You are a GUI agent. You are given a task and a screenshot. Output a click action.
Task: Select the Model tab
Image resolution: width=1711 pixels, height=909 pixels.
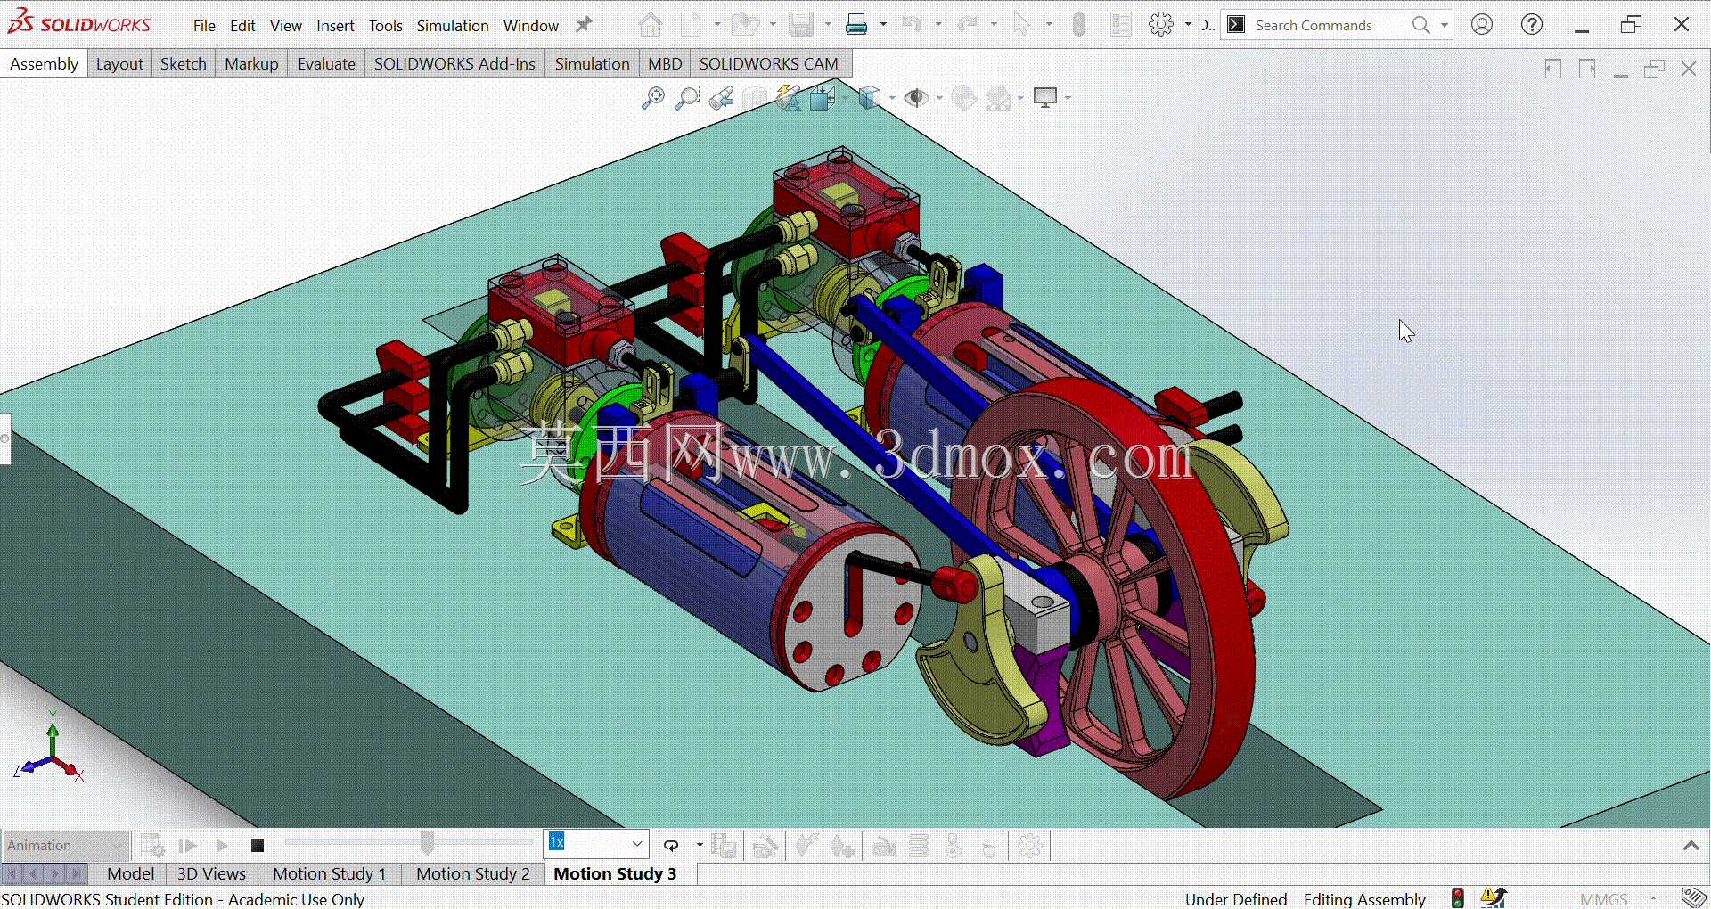pos(130,874)
